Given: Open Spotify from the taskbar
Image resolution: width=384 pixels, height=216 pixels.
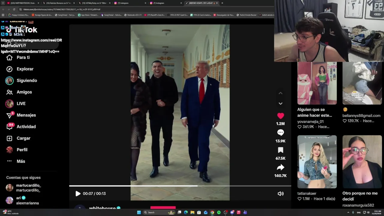Looking at the screenshot, I should tap(219, 212).
